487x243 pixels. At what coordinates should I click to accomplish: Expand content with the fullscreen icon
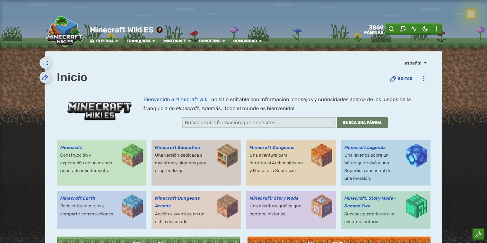(x=45, y=63)
